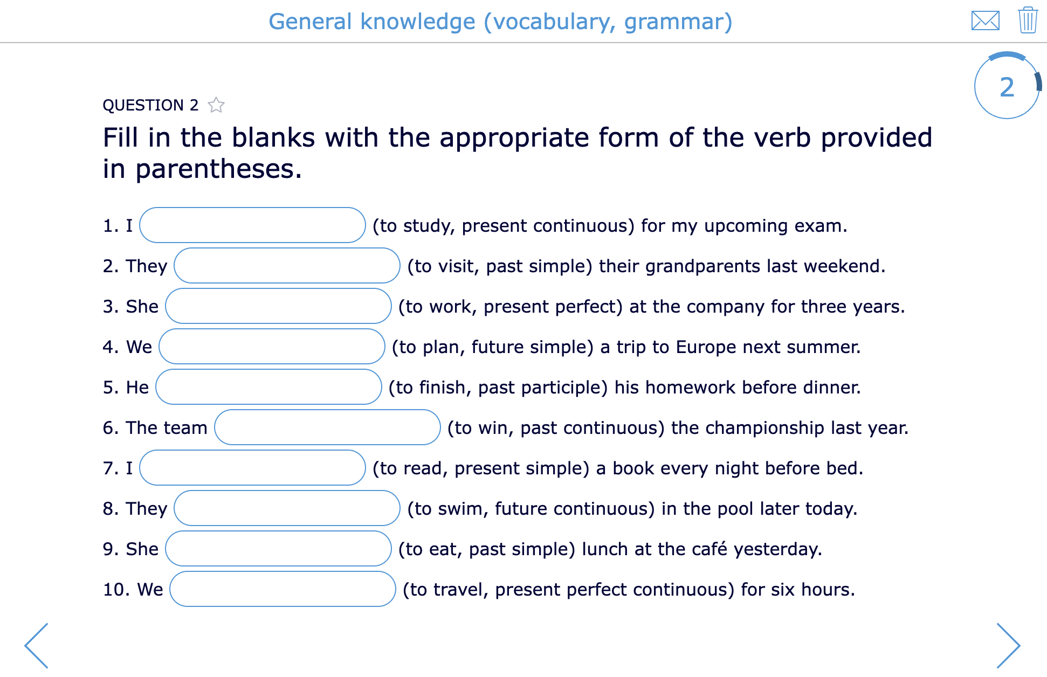The width and height of the screenshot is (1047, 677).
Task: Click the 'to swim' future continuous blank
Action: [287, 508]
